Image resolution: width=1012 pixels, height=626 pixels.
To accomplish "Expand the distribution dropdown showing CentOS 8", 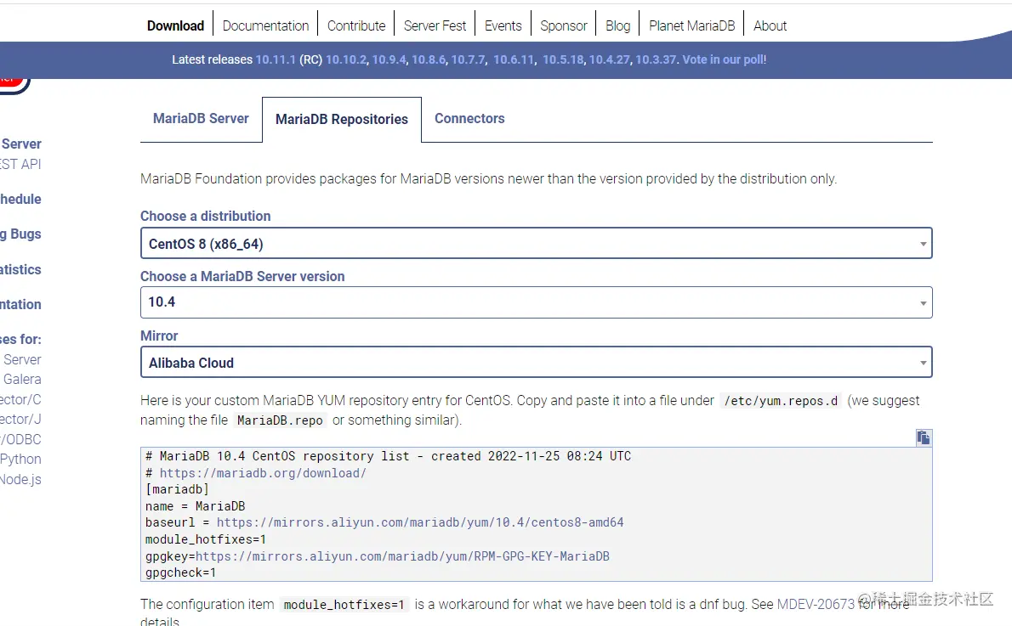I will 537,243.
